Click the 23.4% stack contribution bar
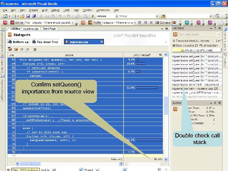Image resolution: width=228 pixels, height=171 pixels. pos(197,50)
